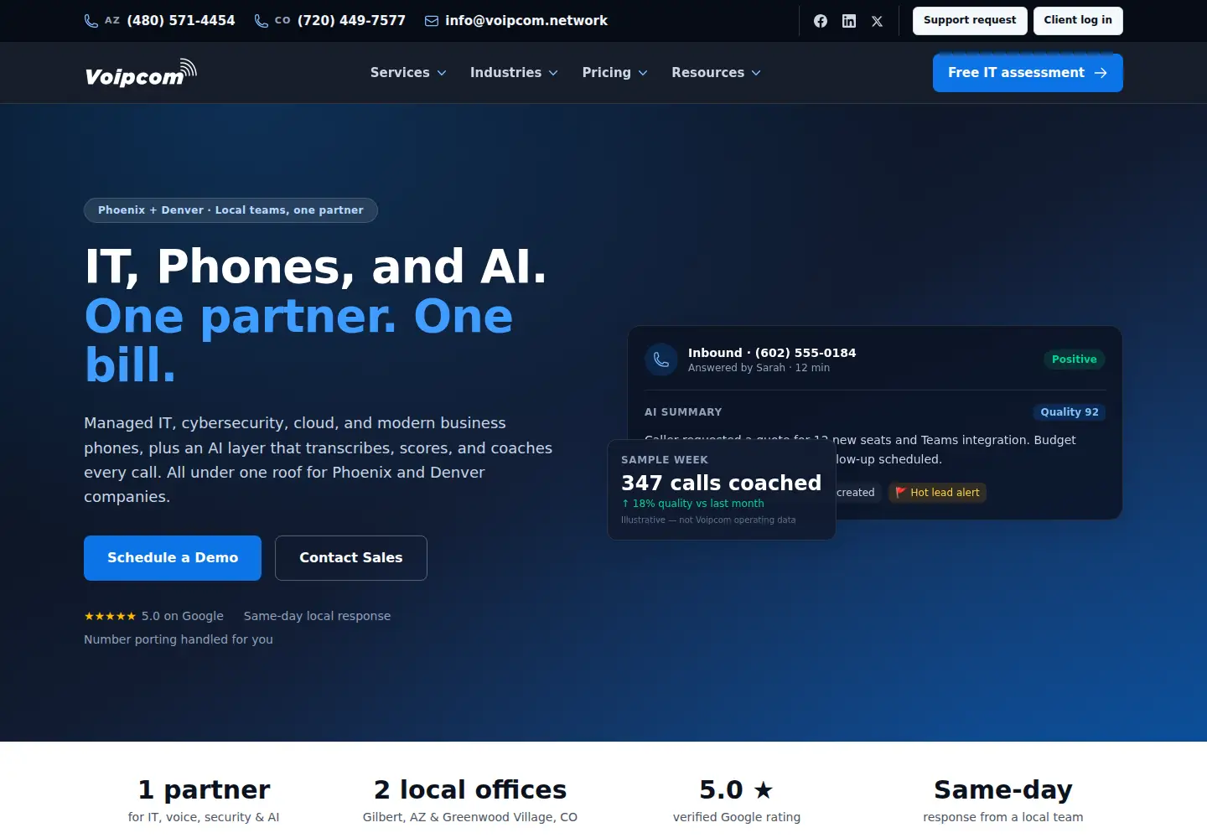The width and height of the screenshot is (1207, 838).
Task: Click '5.0 on Google' text
Action: [183, 616]
